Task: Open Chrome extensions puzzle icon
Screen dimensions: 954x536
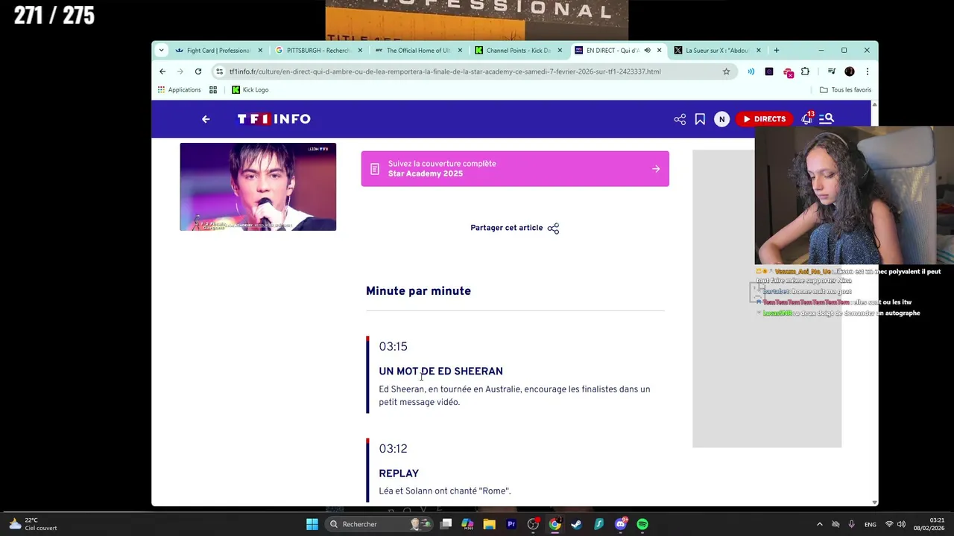Action: coord(805,71)
